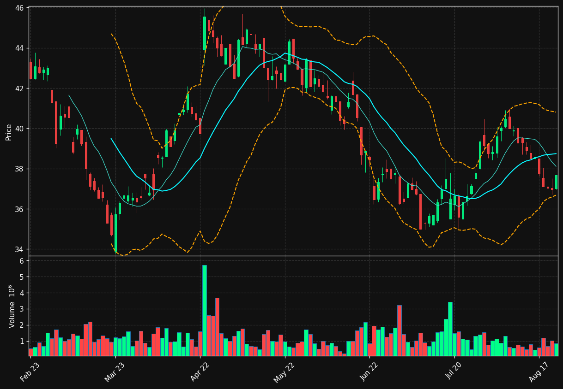Click the 44 price axis tick
This screenshot has width=563, height=389.
coord(20,48)
